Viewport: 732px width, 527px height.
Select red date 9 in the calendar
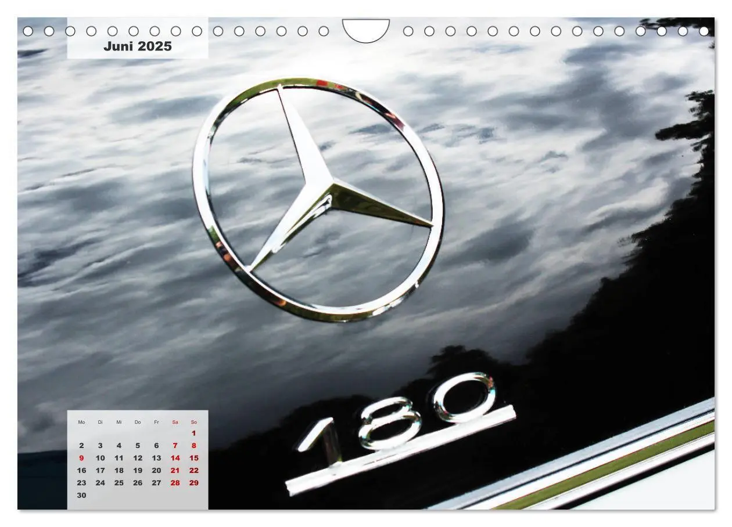[x=81, y=458]
